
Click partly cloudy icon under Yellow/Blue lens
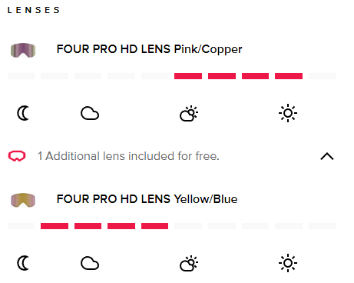coord(189,263)
